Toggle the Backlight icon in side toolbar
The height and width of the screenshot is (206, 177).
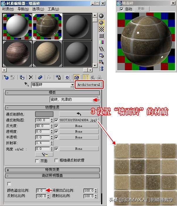point(101,23)
